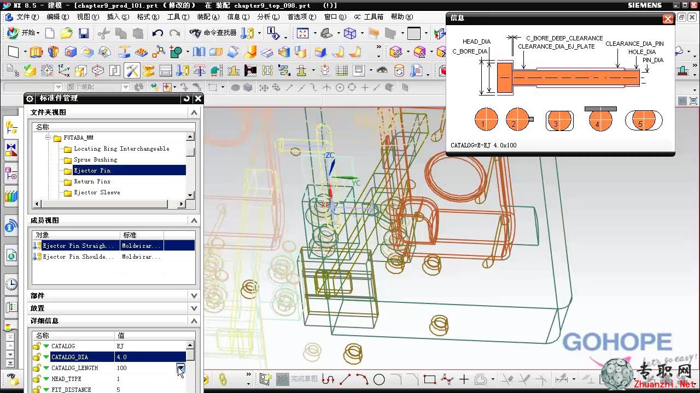
Task: Click the New file icon
Action: pyautogui.click(x=50, y=33)
